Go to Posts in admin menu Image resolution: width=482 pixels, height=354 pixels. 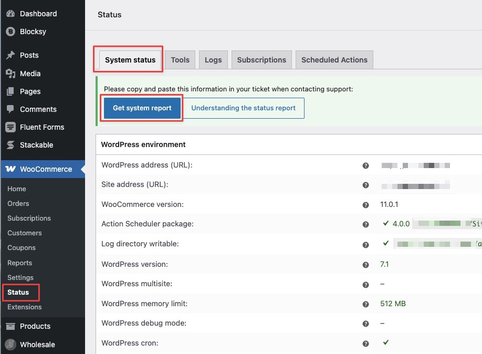point(29,55)
